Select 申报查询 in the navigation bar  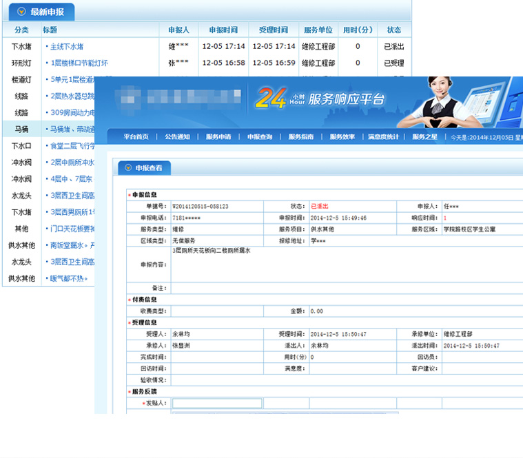tap(260, 137)
